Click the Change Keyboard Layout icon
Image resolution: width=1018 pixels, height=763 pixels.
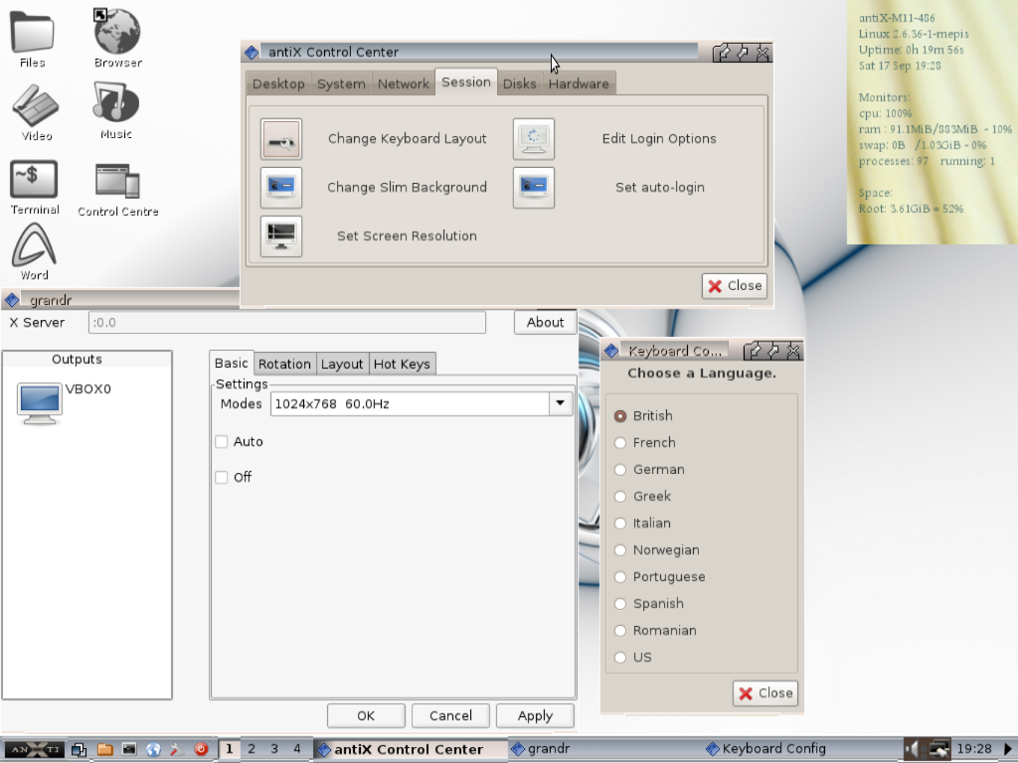click(281, 139)
